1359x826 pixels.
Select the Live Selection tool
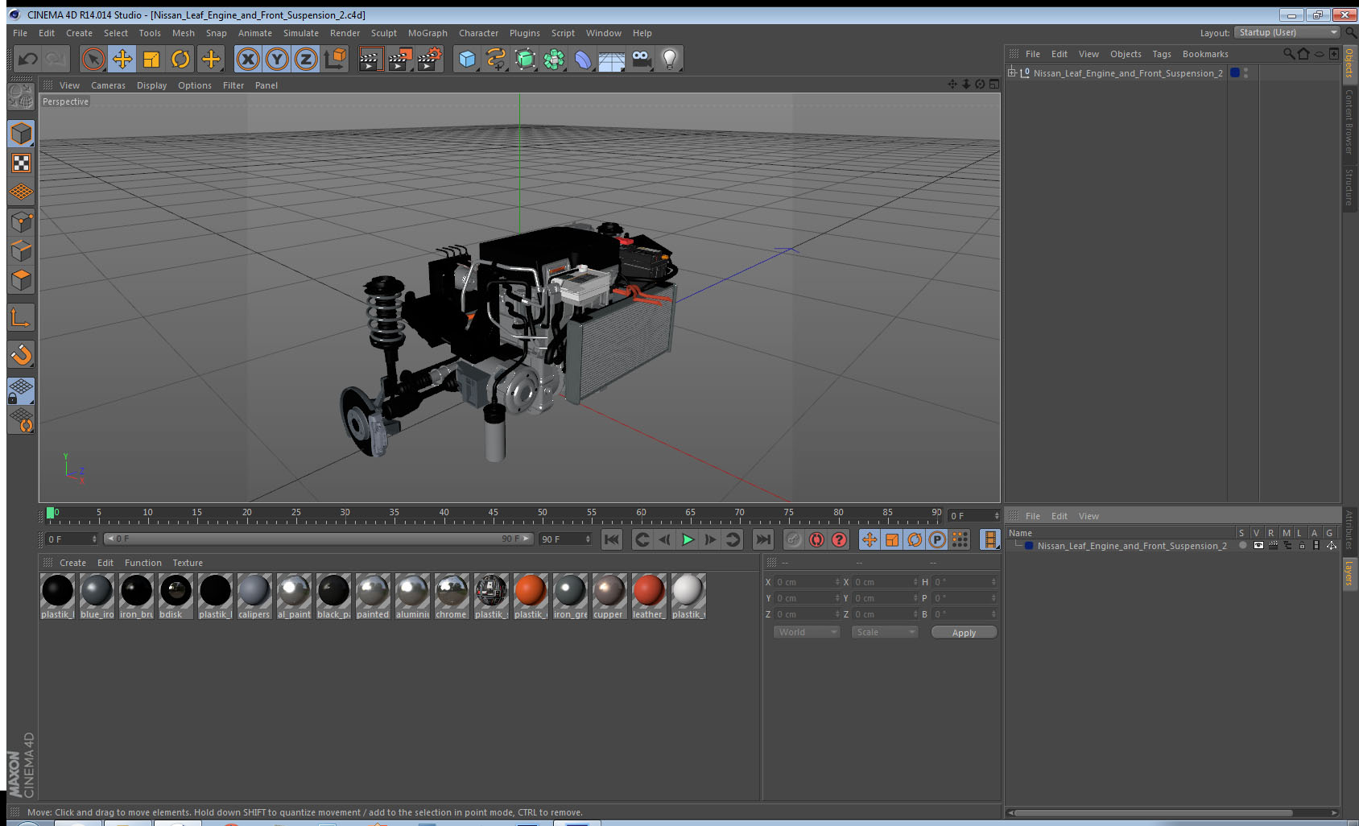93,59
